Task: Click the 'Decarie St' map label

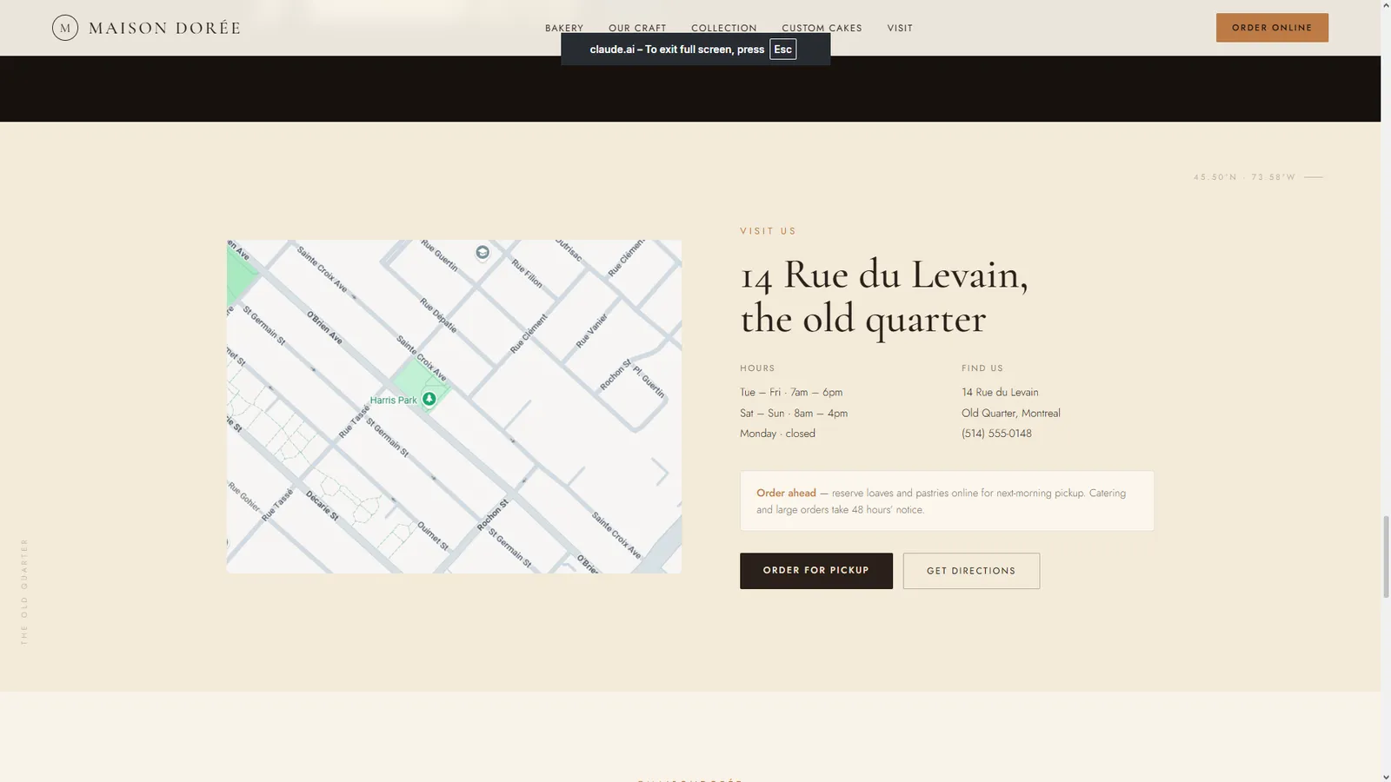Action: pyautogui.click(x=323, y=506)
